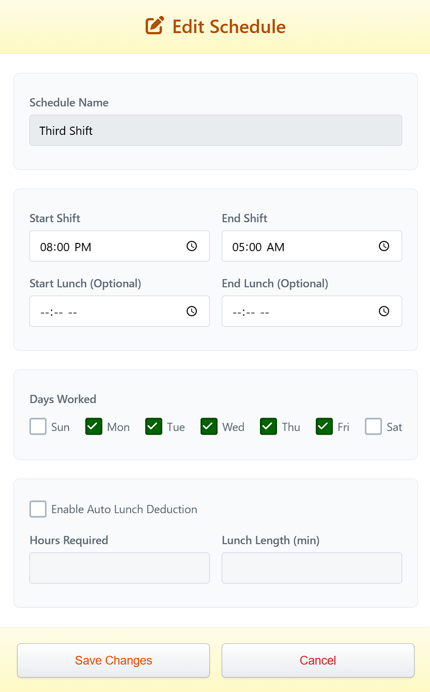
Task: Toggle Enable Auto Lunch Deduction
Action: 38,509
